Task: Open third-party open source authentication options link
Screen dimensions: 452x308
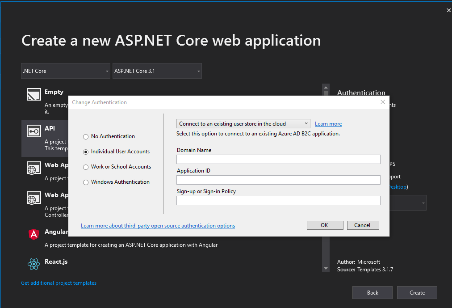Action: coord(158,225)
